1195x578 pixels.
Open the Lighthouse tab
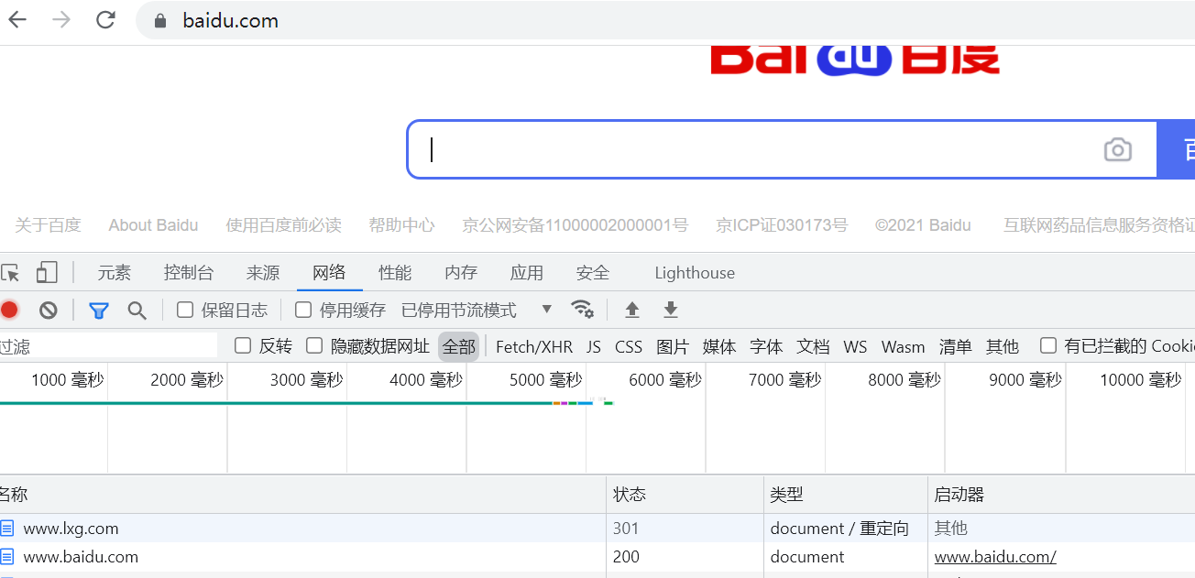click(695, 273)
